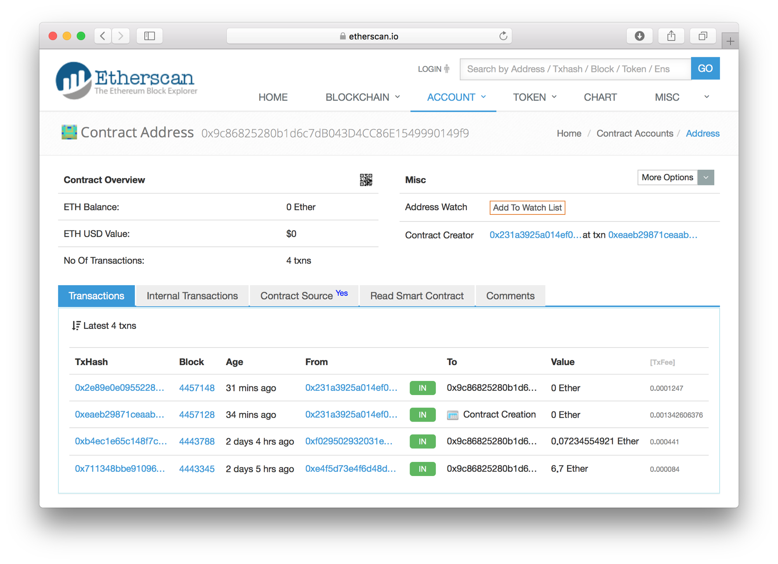The width and height of the screenshot is (778, 564).
Task: Toggle the browser sidebar button
Action: click(x=149, y=36)
